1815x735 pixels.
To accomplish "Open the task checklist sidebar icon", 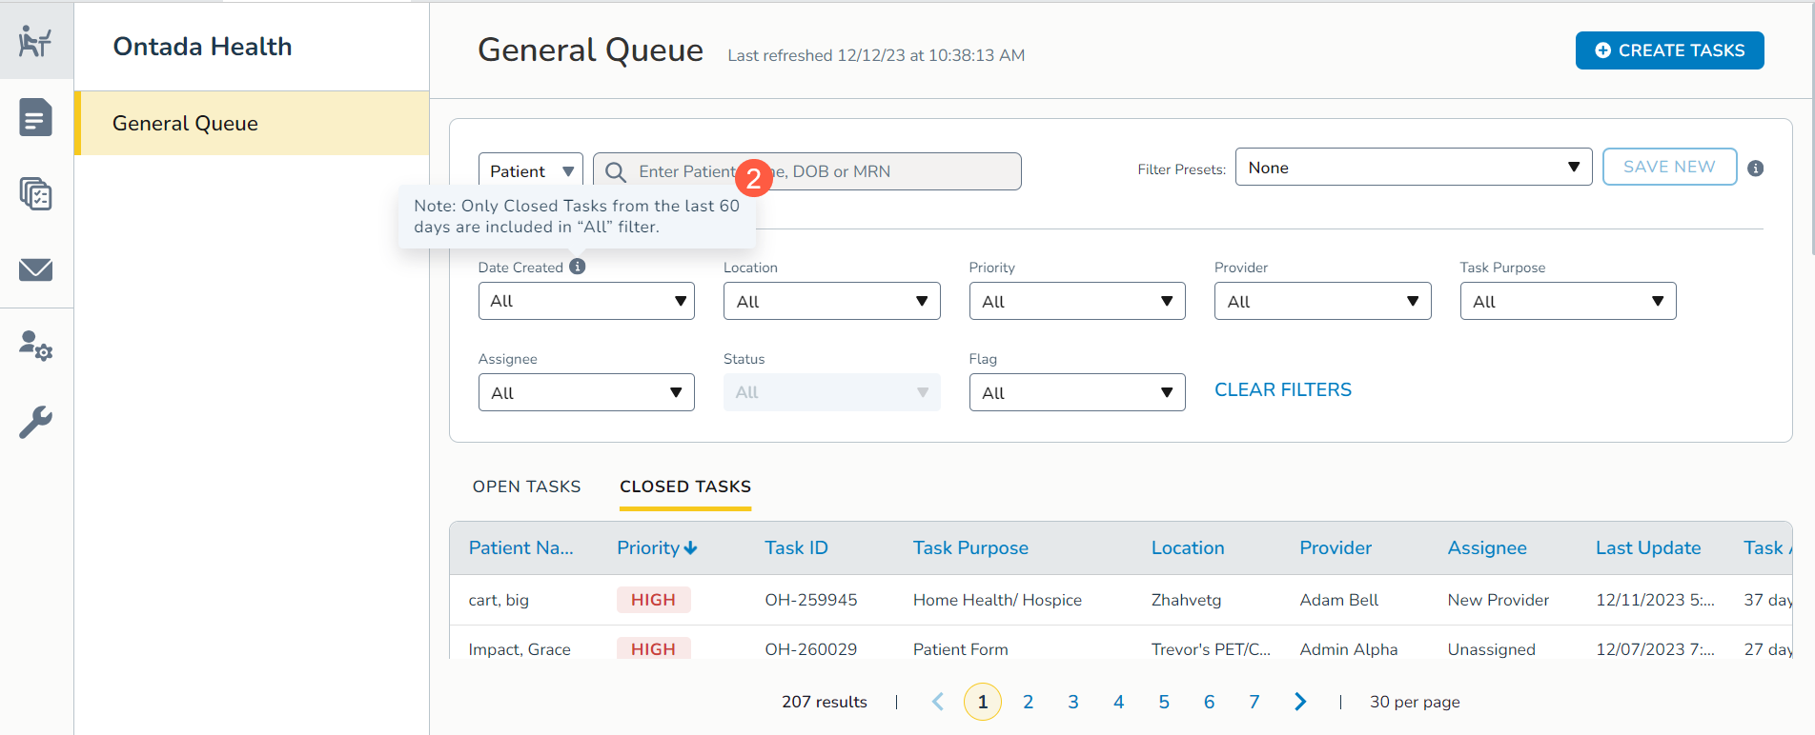I will (x=35, y=194).
